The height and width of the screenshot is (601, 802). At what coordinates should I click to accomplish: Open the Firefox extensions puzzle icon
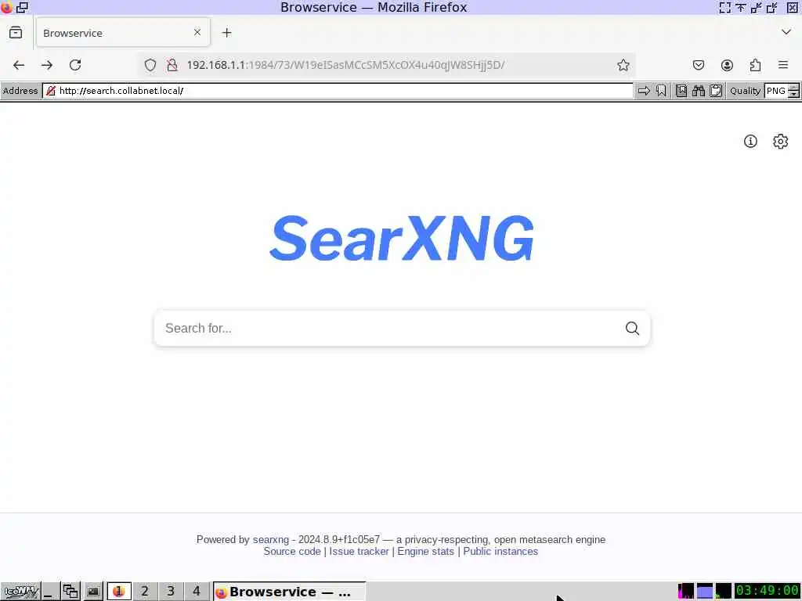click(x=755, y=65)
